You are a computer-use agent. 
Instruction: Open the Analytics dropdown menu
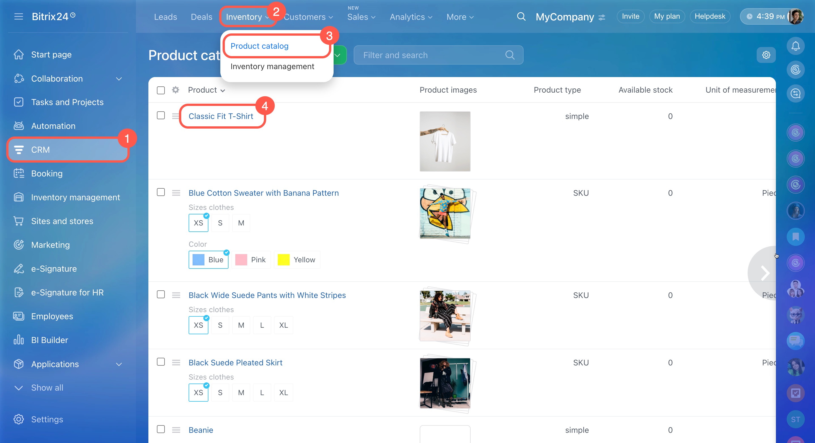click(x=411, y=17)
